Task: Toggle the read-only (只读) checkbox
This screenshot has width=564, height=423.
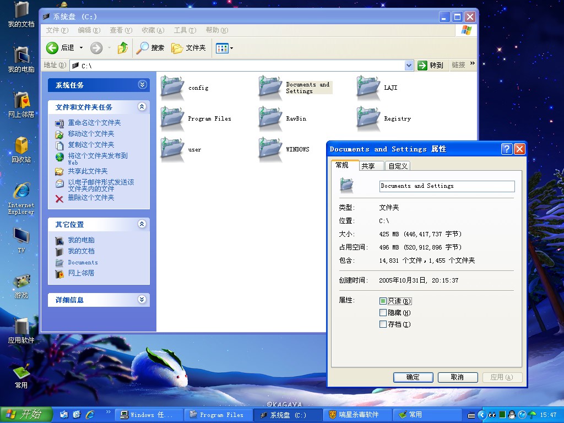Action: [x=383, y=301]
